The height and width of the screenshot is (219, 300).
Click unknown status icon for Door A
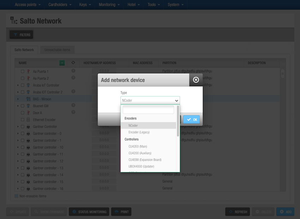coord(73,112)
